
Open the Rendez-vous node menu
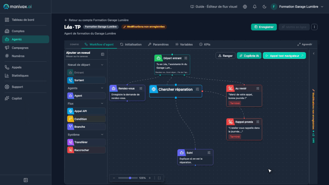pyautogui.click(x=141, y=88)
